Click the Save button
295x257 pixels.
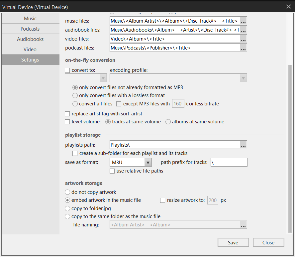click(x=233, y=242)
